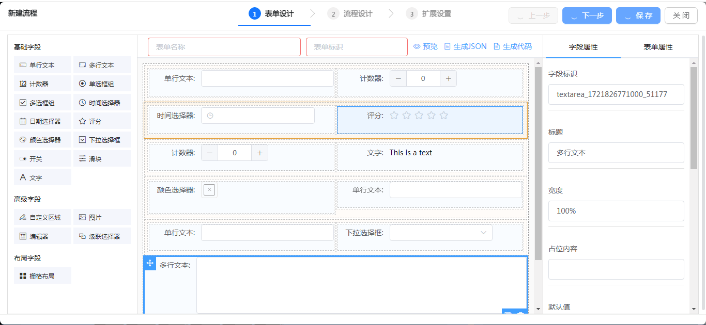
Task: Click the empty 占位内容 input
Action: click(616, 269)
